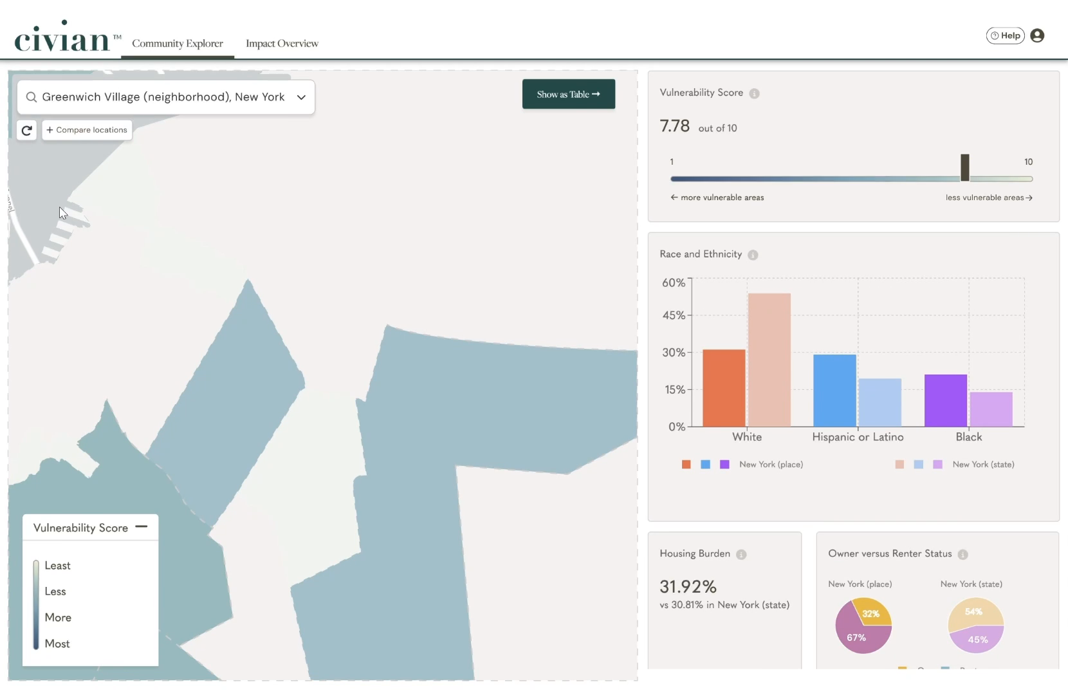Open Owner versus Renter Status info icon
Screen dimensions: 1068x695
[x=962, y=554]
